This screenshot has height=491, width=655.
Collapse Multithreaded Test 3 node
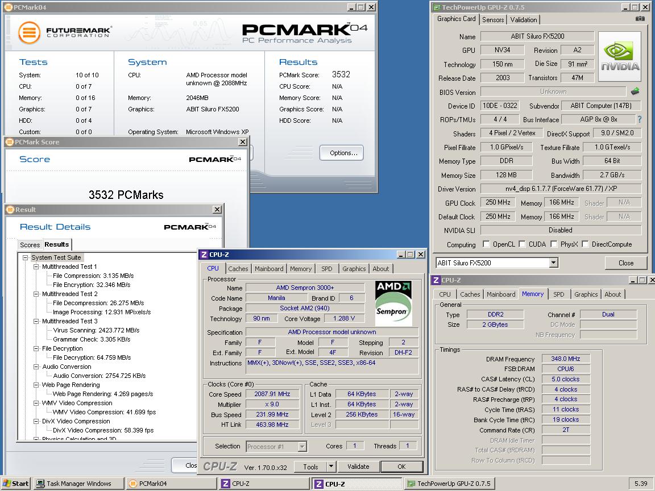[36, 322]
